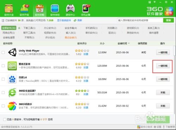The width and height of the screenshot is (176, 130).
Task: Switch to 系统工具(3) category
Action: pyautogui.click(x=154, y=28)
